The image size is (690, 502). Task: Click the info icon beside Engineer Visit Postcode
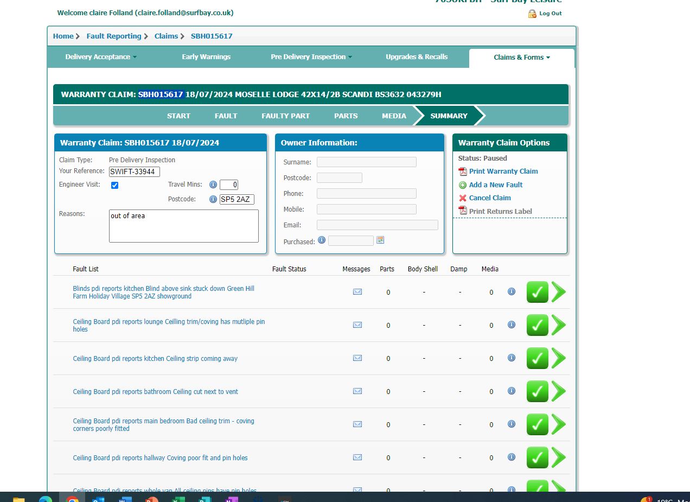point(213,199)
